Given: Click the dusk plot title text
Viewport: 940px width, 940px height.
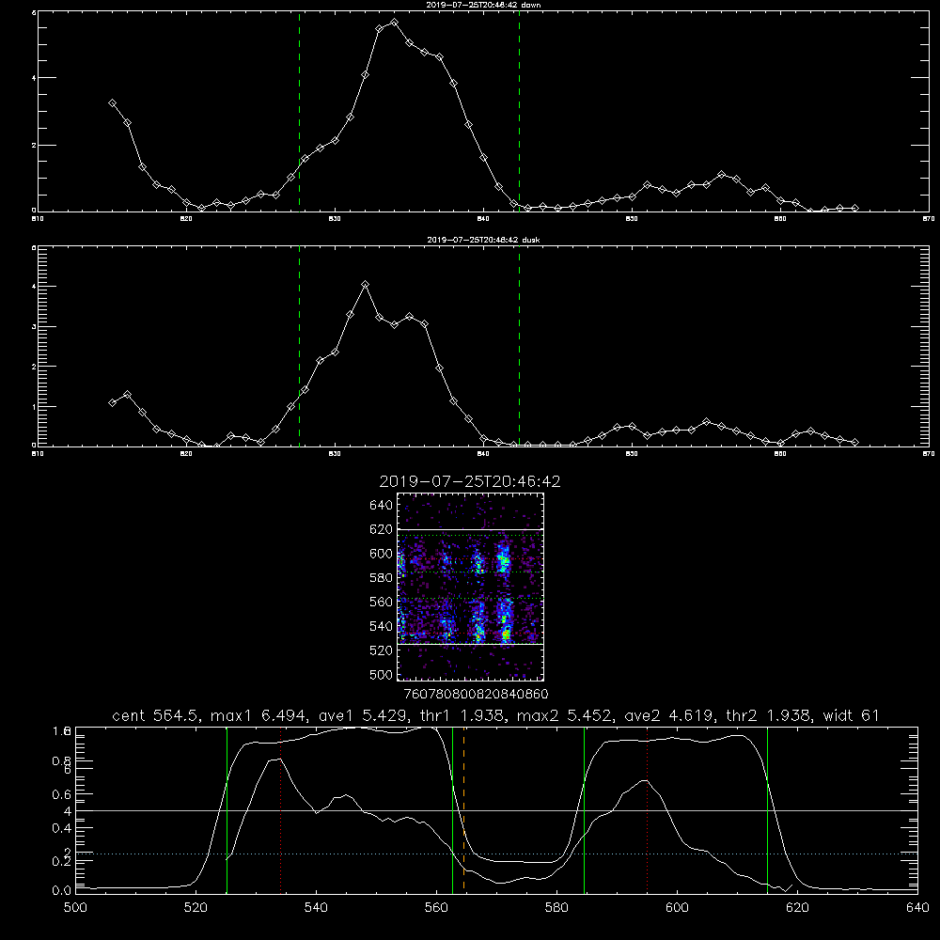Looking at the screenshot, I should 483,240.
